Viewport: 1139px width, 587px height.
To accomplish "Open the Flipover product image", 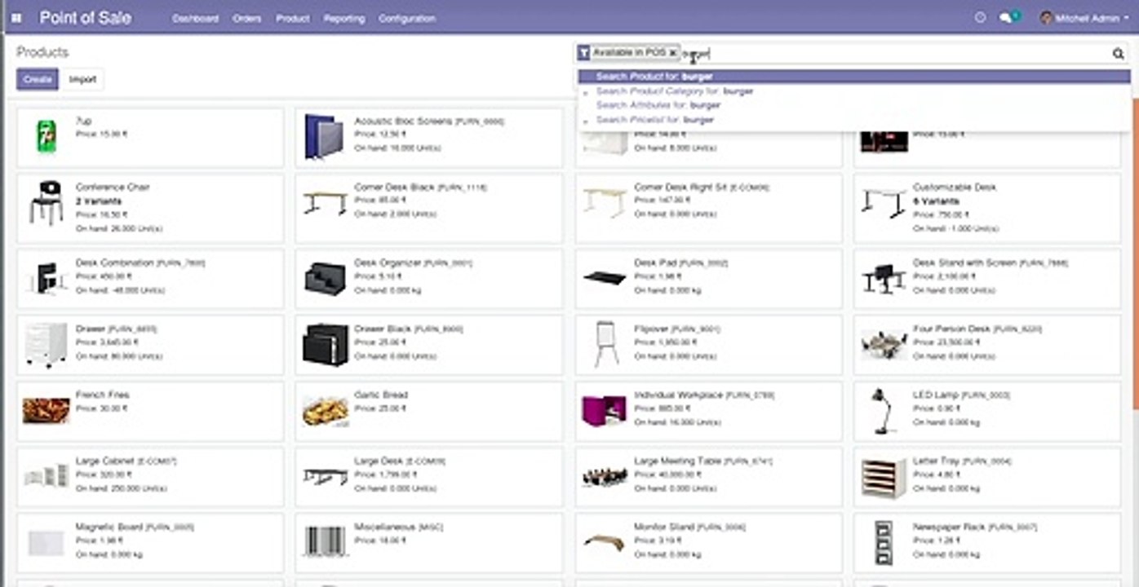I will [x=605, y=344].
